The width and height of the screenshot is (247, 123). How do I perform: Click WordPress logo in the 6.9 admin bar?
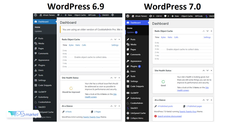point(36,15)
